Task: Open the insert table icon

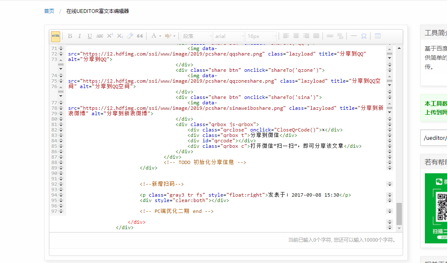Action: [x=378, y=36]
